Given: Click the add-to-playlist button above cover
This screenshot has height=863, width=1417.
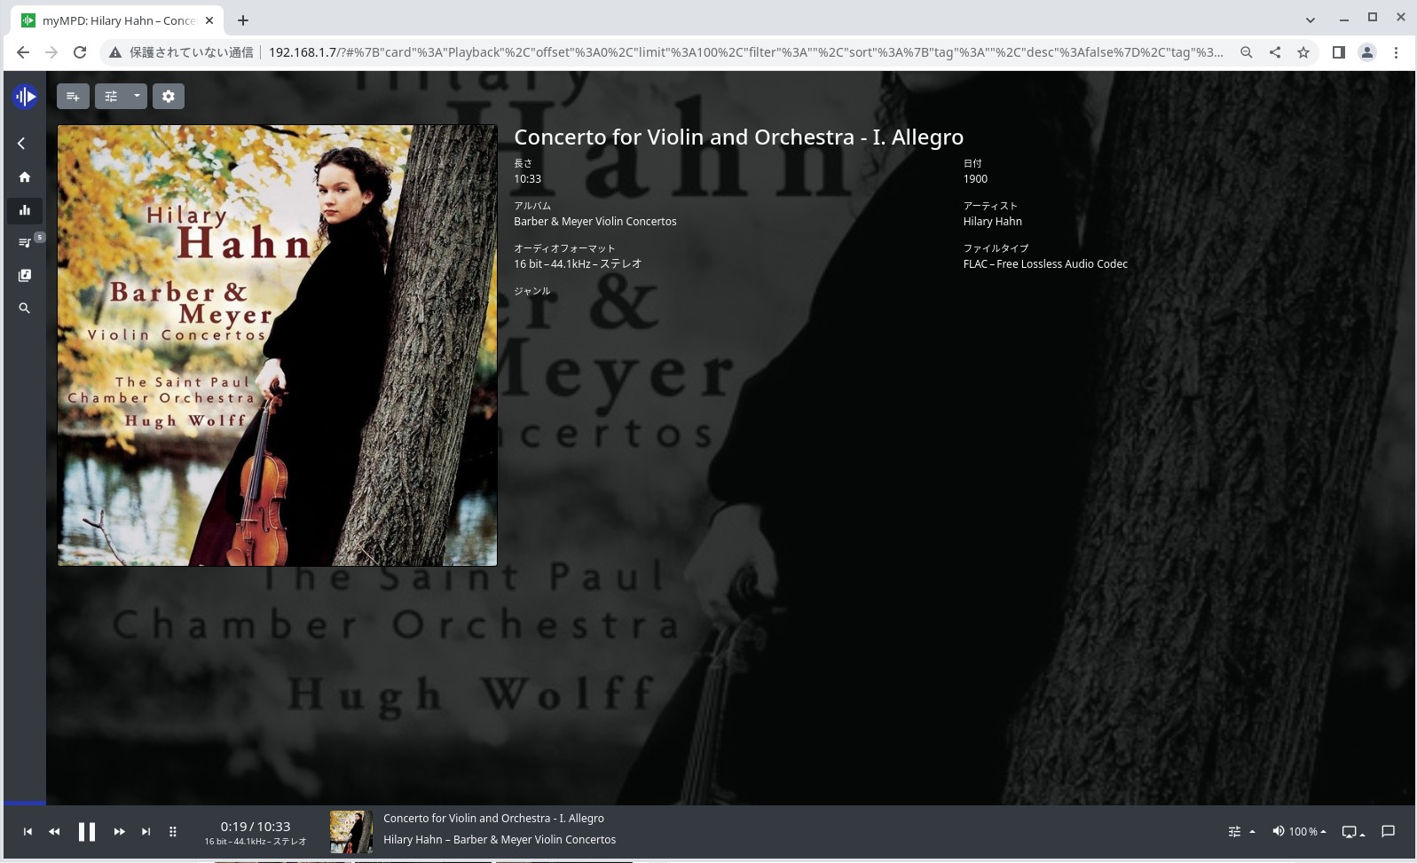Looking at the screenshot, I should pyautogui.click(x=73, y=97).
